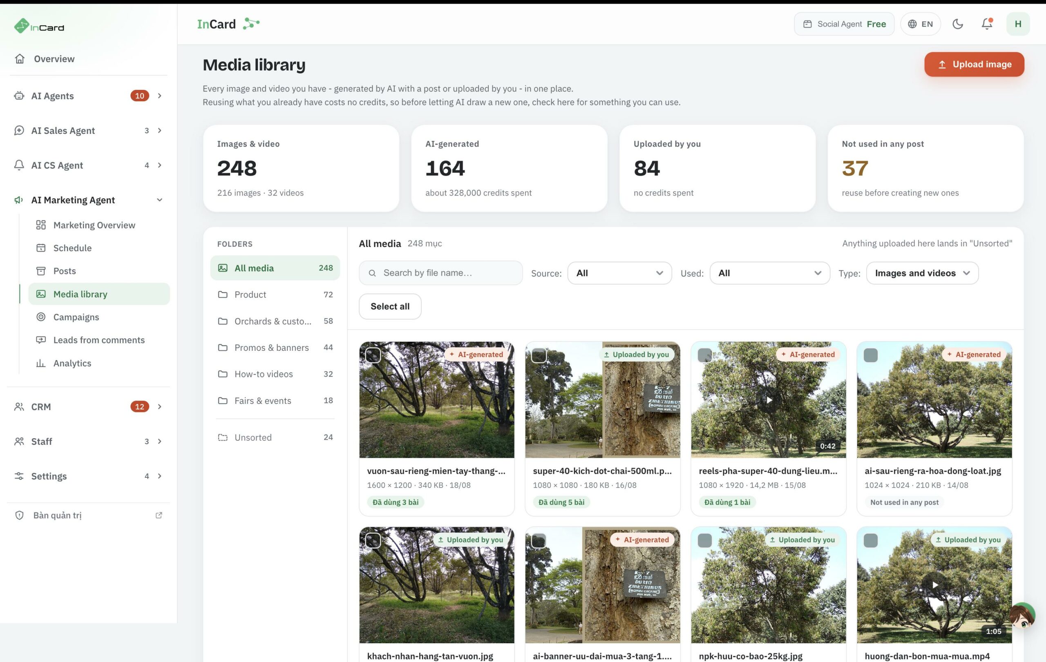1046x662 pixels.
Task: Open the Social Agent Free plan button
Action: click(844, 24)
